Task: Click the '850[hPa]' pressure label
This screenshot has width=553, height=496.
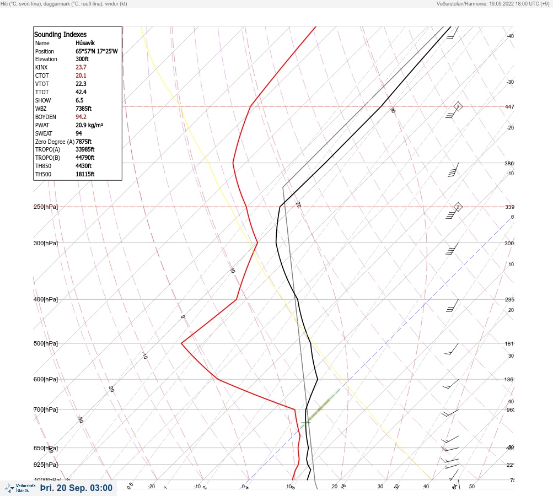Action: point(46,448)
